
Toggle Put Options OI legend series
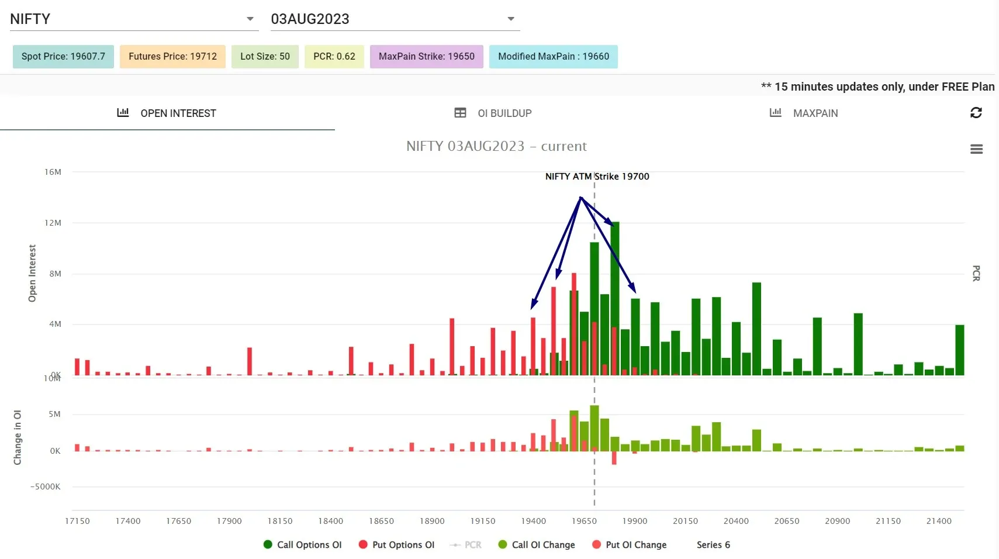click(397, 545)
